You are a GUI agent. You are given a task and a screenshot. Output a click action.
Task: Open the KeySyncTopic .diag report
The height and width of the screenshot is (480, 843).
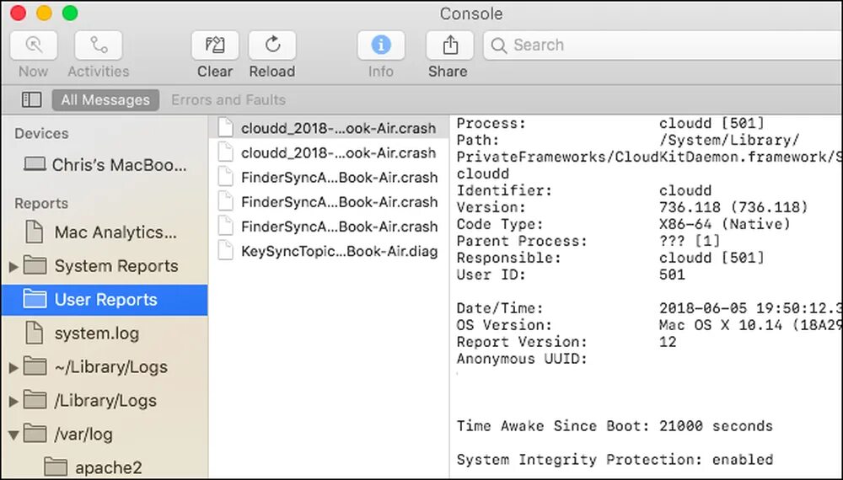click(329, 251)
